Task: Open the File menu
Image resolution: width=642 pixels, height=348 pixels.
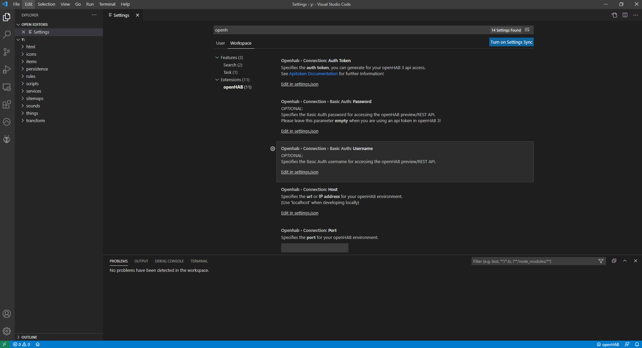Action: (16, 4)
